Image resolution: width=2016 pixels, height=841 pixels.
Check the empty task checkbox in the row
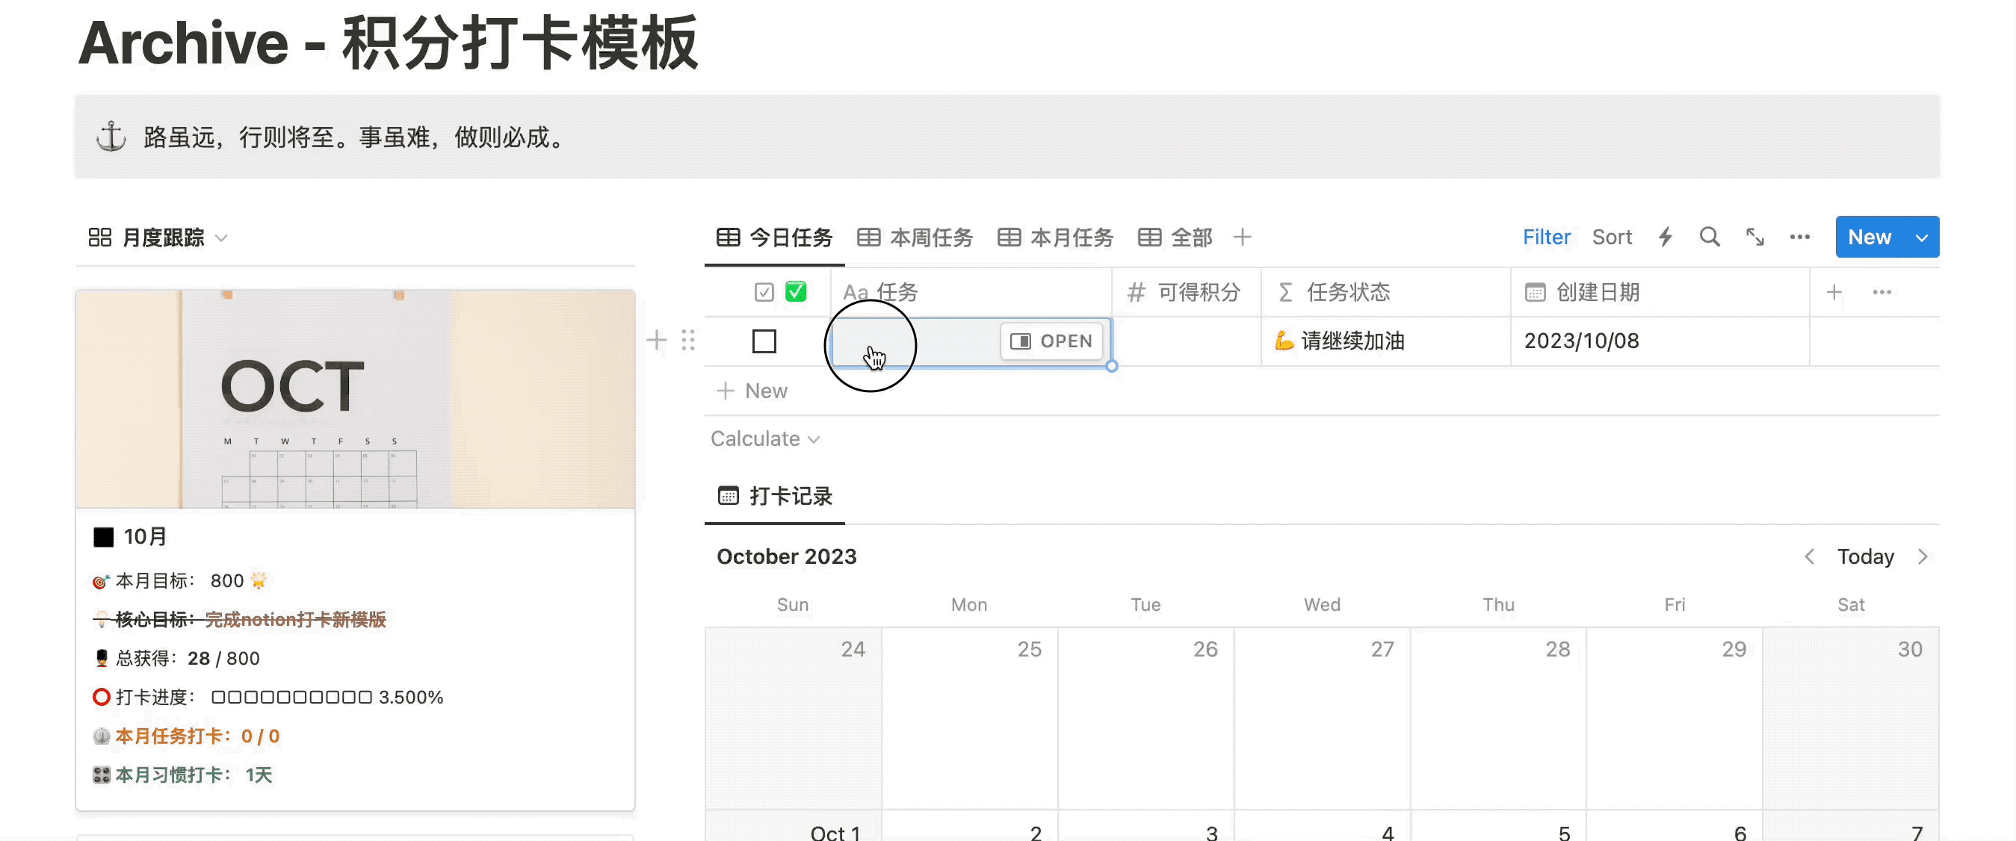pos(764,341)
